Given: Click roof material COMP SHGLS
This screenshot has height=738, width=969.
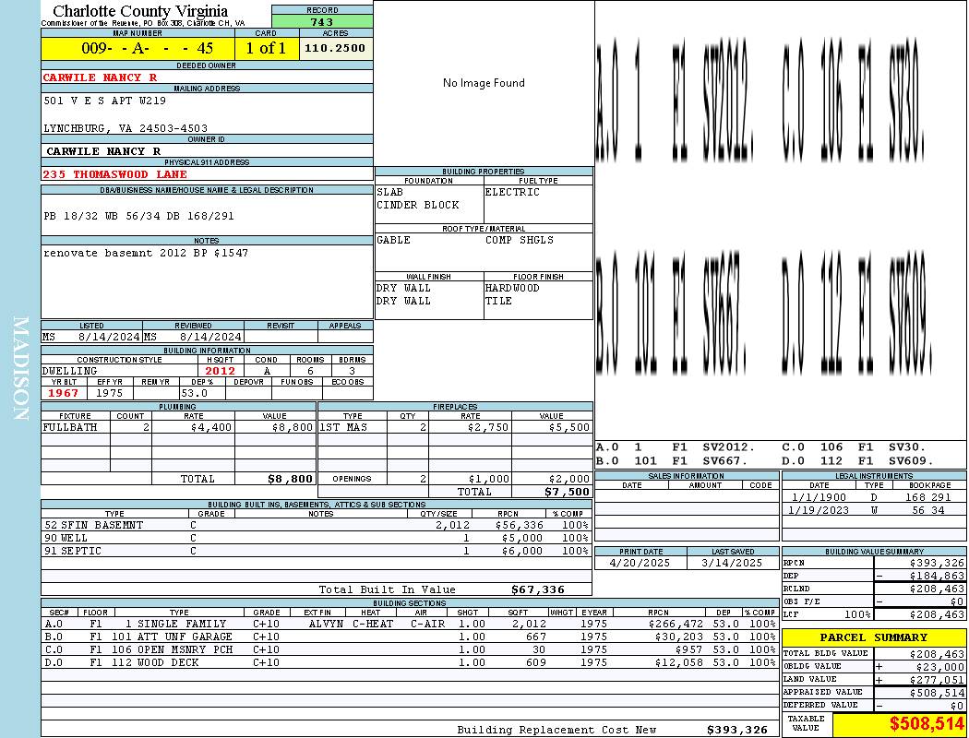Looking at the screenshot, I should tap(519, 240).
